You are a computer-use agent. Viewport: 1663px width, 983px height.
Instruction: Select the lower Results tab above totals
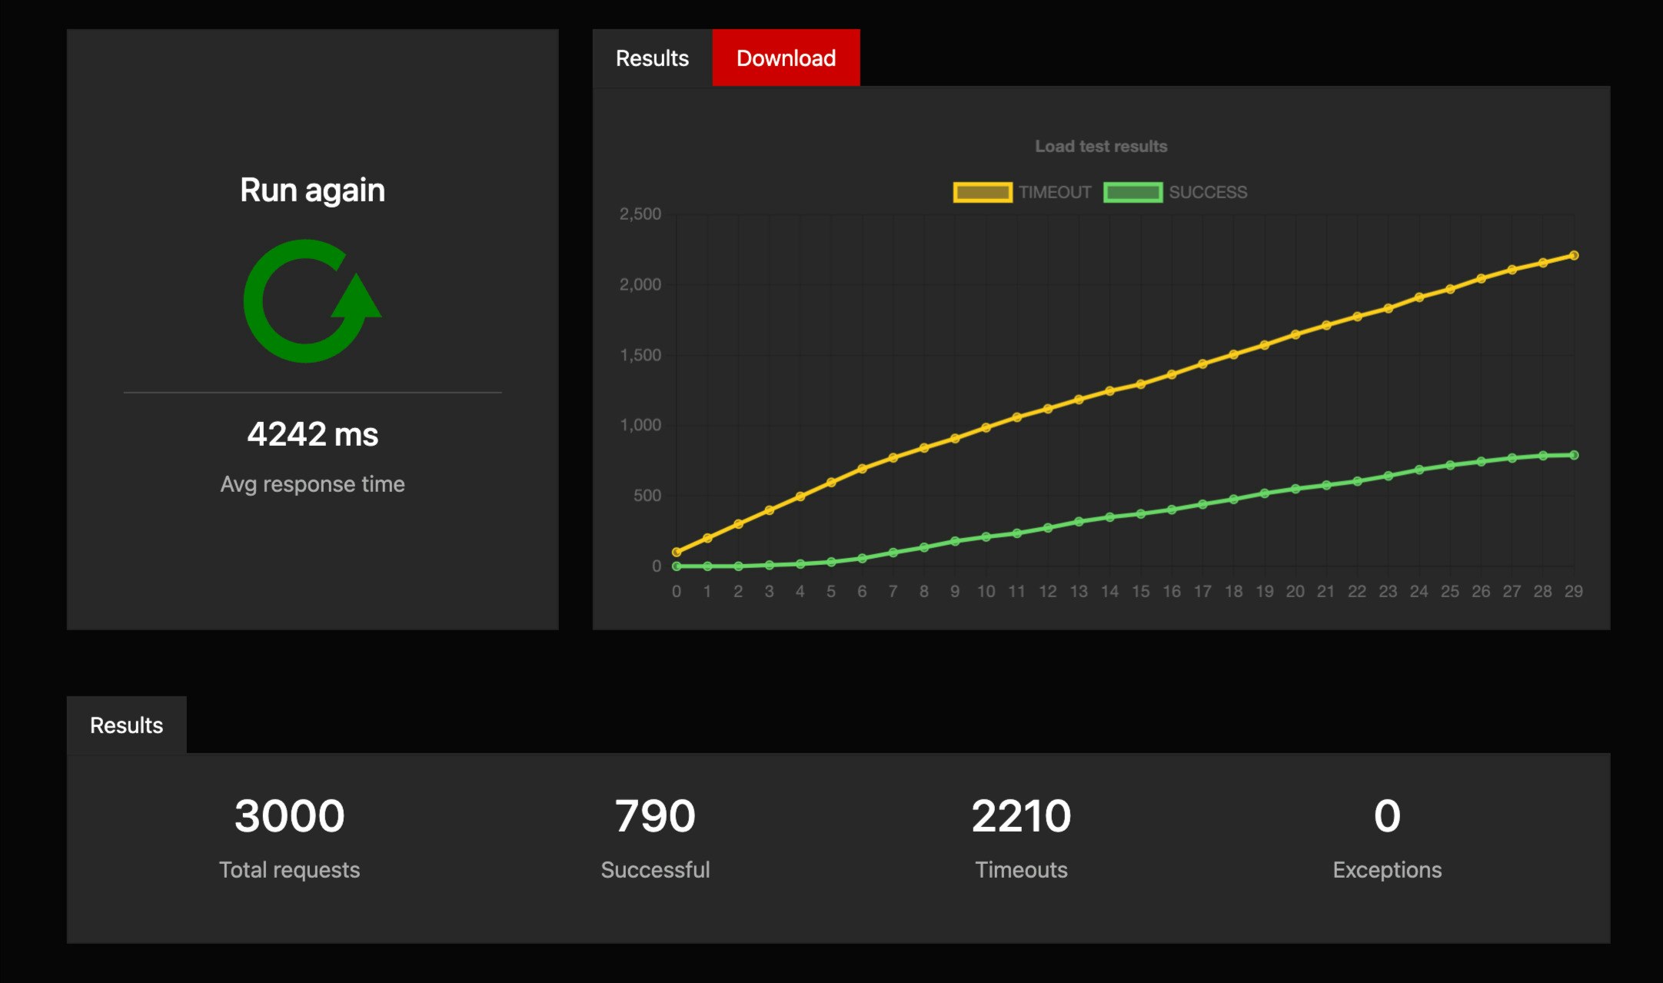click(126, 726)
